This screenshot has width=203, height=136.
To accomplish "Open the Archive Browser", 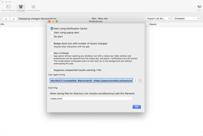I will coord(33,8).
